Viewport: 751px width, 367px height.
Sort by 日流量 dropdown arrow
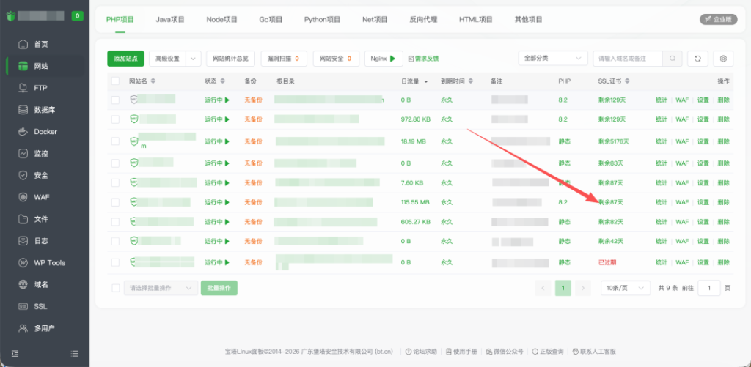pos(426,82)
